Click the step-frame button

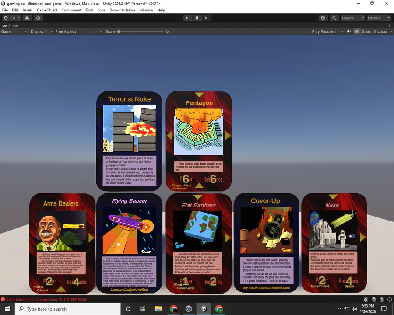pyautogui.click(x=207, y=18)
